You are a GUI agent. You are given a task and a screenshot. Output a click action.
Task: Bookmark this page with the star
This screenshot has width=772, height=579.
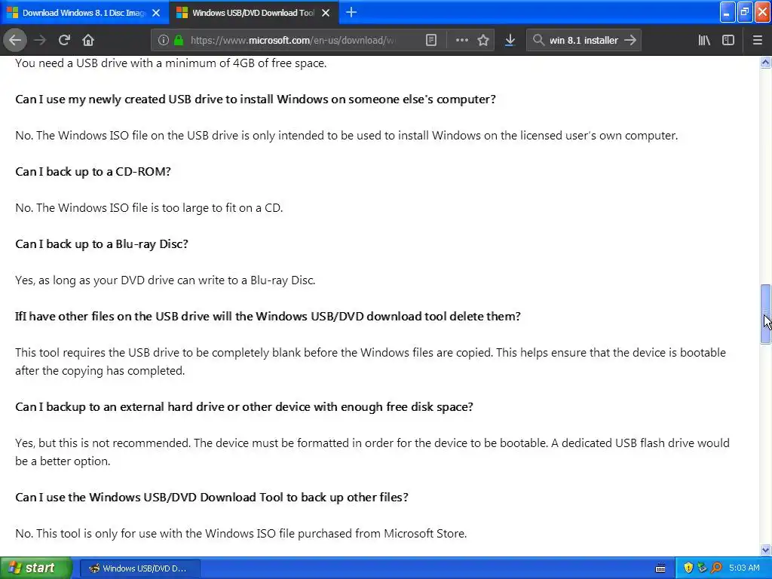483,40
